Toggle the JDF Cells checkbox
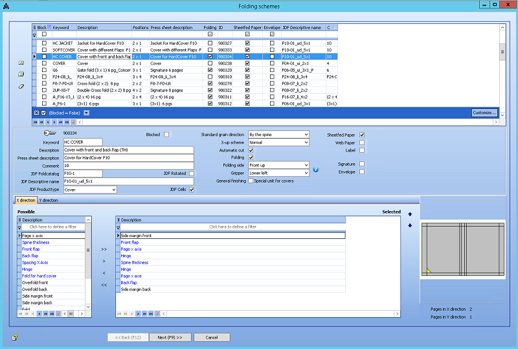Screen dimensions: 518x349 192,189
